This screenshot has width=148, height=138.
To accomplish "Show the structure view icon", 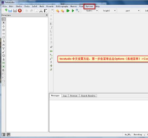I will pos(4,19).
